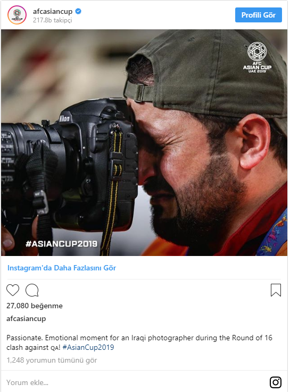Click the photographer post image
This screenshot has height=392, width=290.
(144, 142)
